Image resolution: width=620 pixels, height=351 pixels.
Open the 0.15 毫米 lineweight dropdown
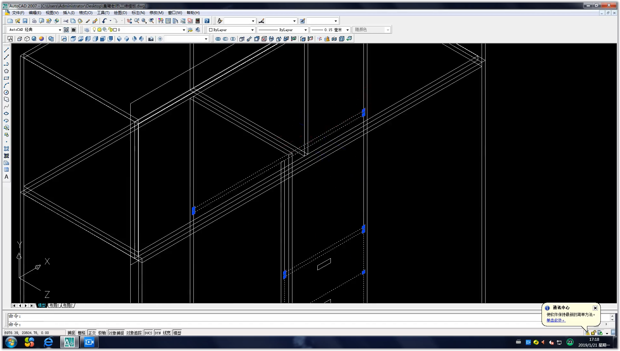(347, 30)
